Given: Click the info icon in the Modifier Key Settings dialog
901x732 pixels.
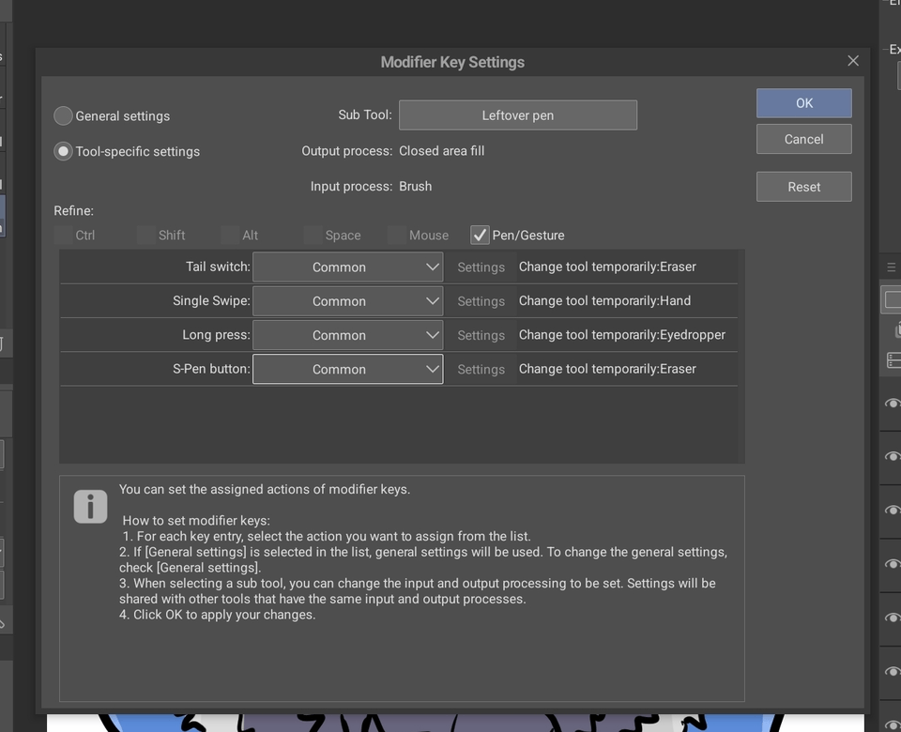Looking at the screenshot, I should pos(90,507).
